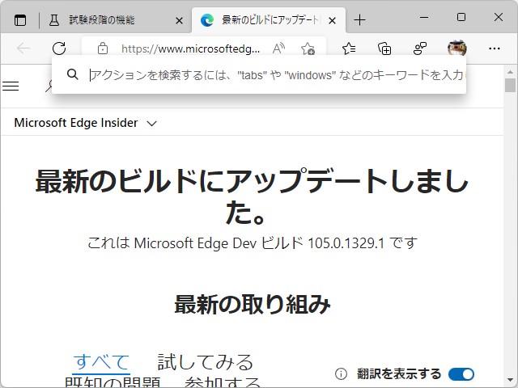Refresh the current page
This screenshot has width=518, height=388.
tap(59, 48)
